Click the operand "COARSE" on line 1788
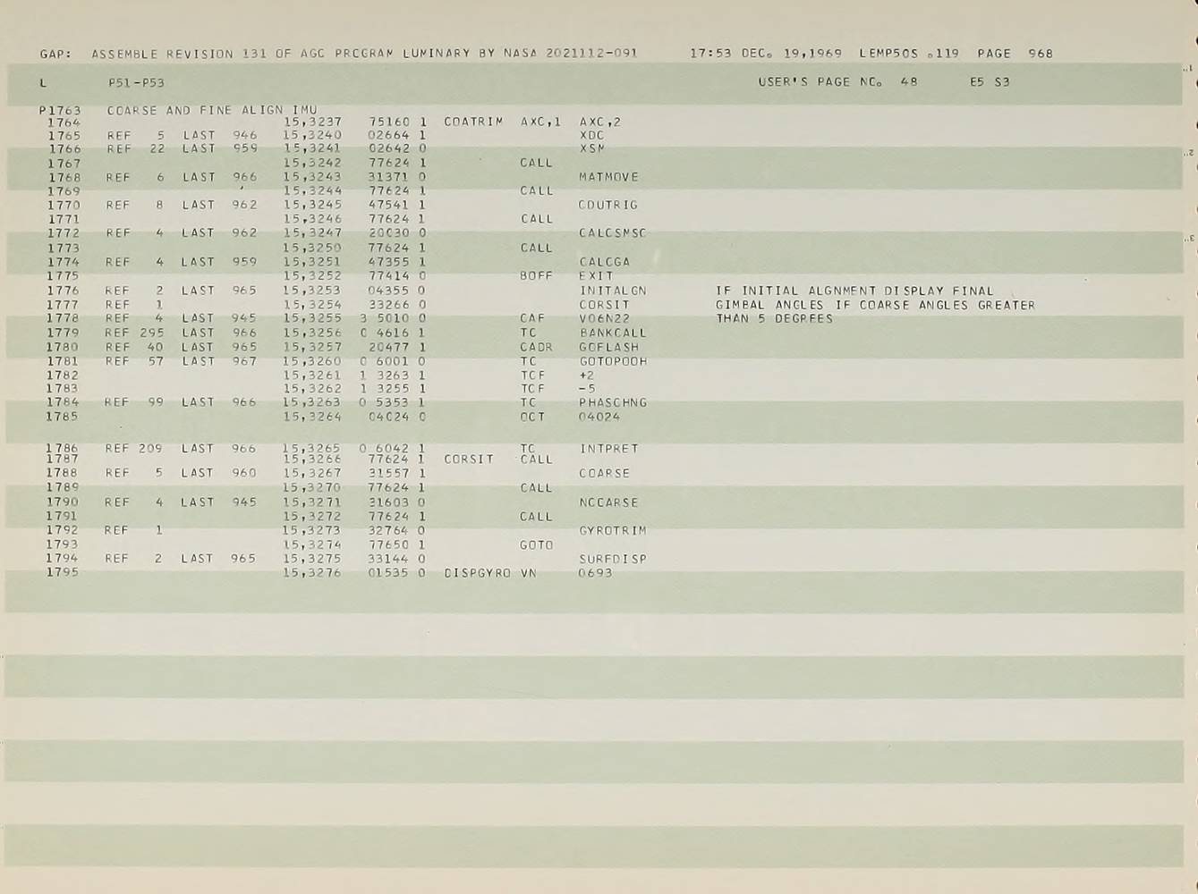 (x=604, y=474)
